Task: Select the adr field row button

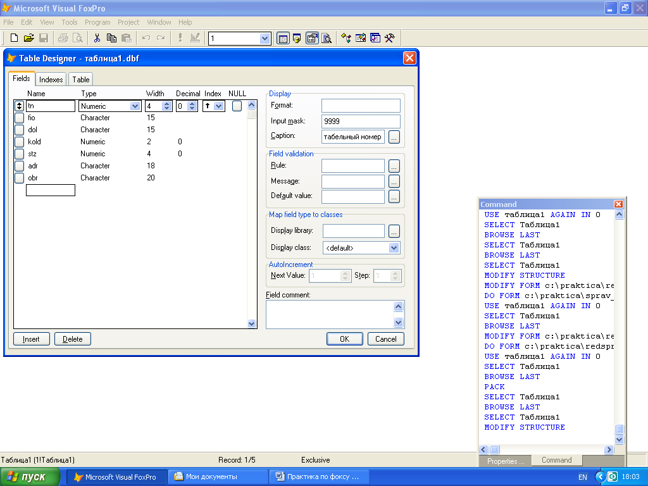Action: (19, 166)
